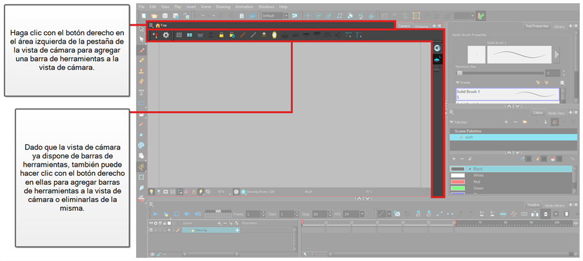Click the gear icon in camera toolbar
583x261 pixels.
click(166, 35)
